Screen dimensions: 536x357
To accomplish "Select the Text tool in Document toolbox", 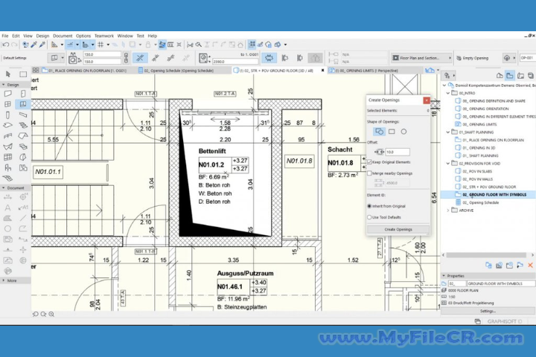I will point(8,208).
